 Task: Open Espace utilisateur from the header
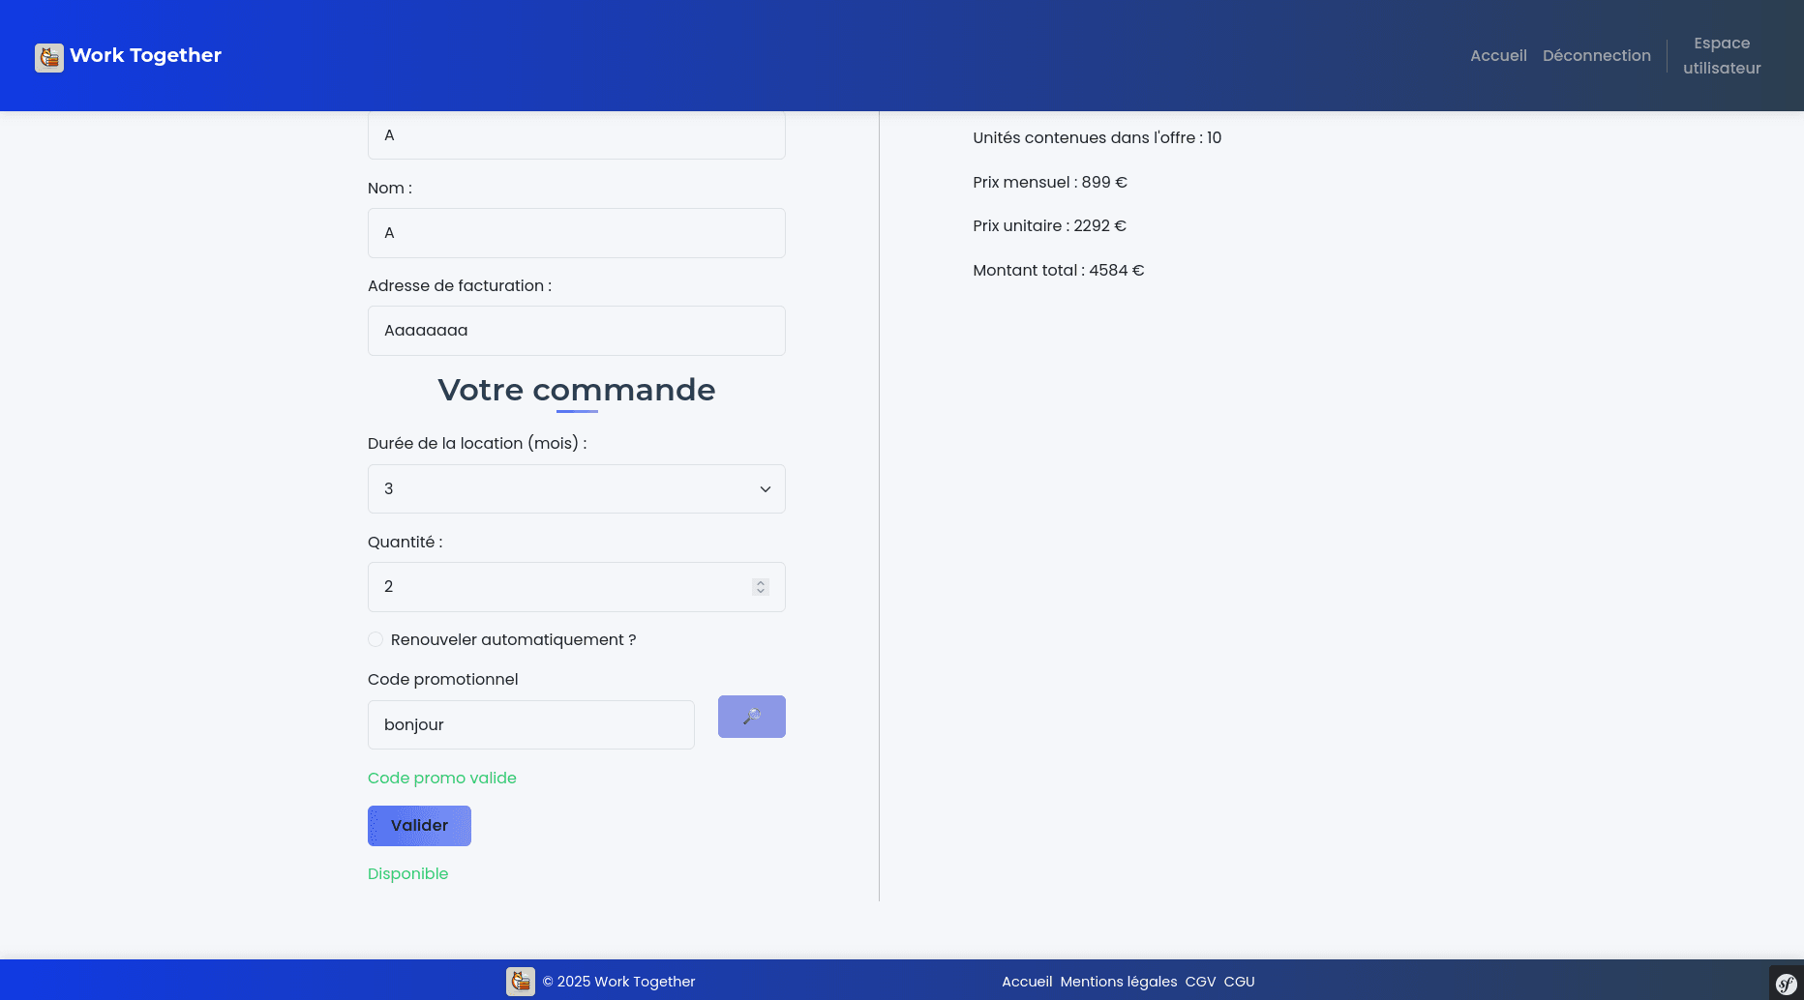click(x=1721, y=56)
